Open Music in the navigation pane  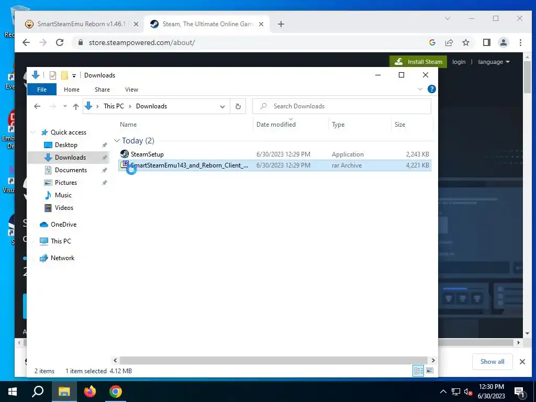pos(63,195)
